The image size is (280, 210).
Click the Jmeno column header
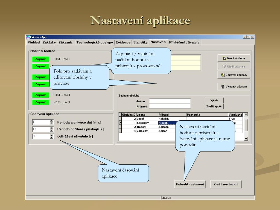(x=147, y=115)
